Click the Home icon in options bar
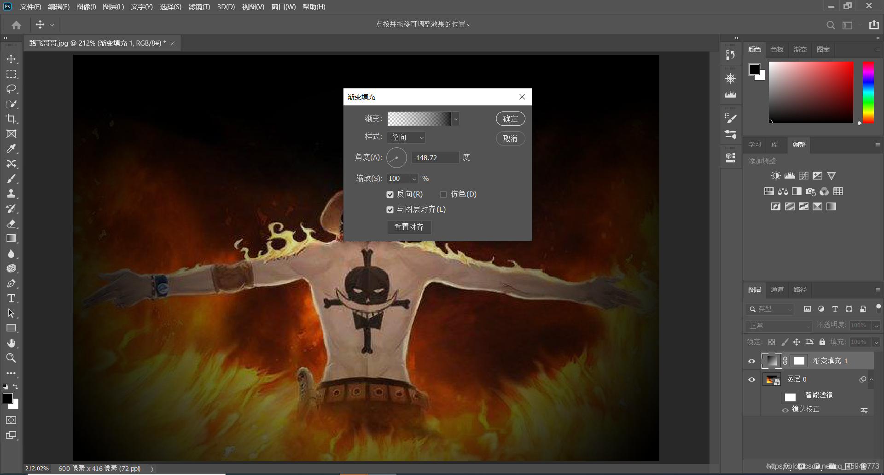 pyautogui.click(x=17, y=25)
